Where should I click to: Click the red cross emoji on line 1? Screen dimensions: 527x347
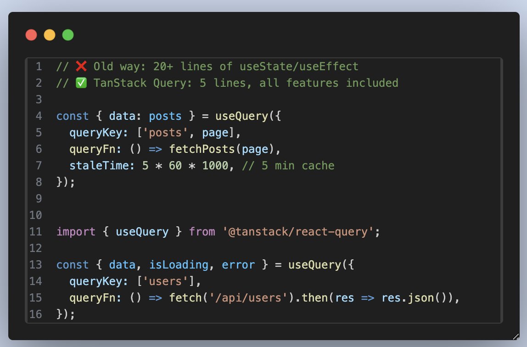click(x=81, y=66)
